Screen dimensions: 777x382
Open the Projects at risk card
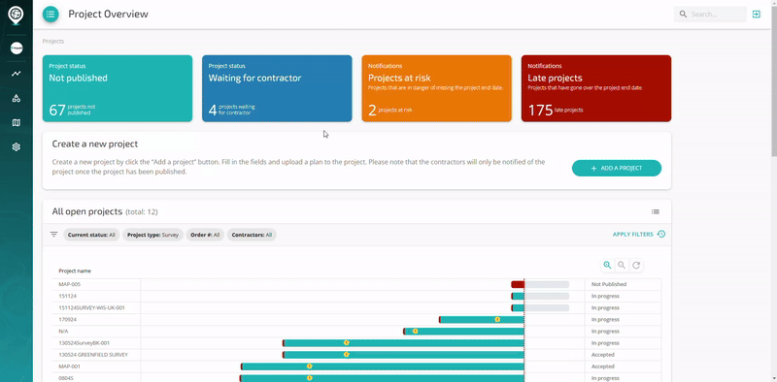(436, 88)
